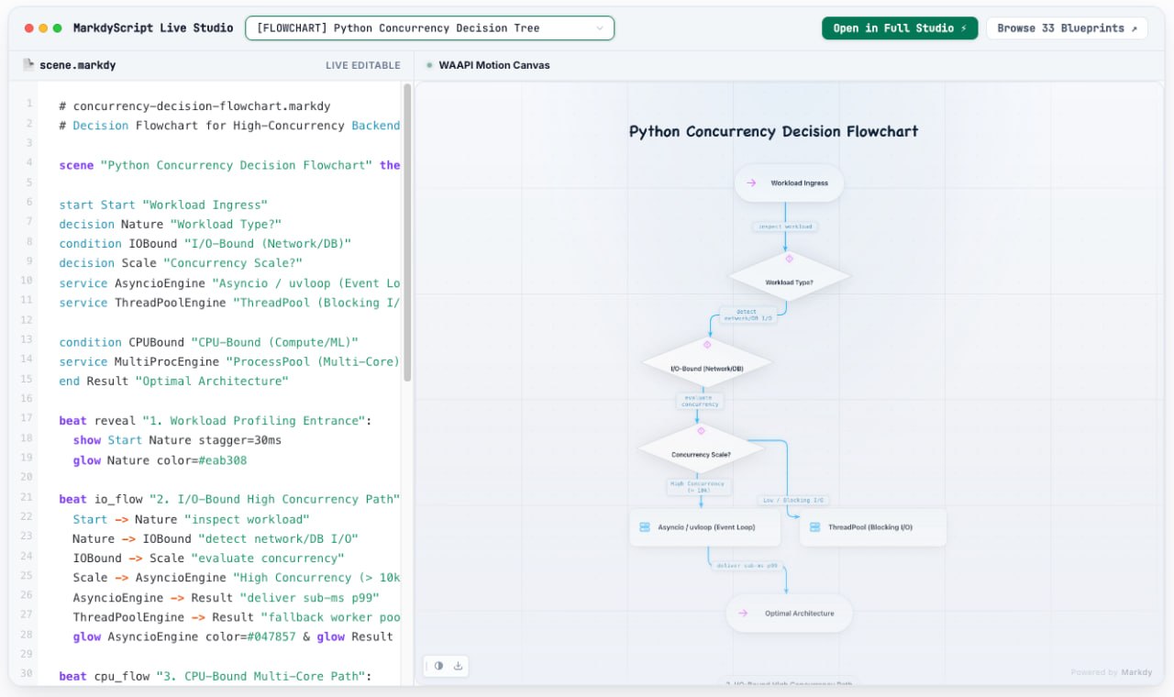Image resolution: width=1174 pixels, height=697 pixels.
Task: Click the server icon in Asyncio / uvloop node
Action: [x=644, y=527]
